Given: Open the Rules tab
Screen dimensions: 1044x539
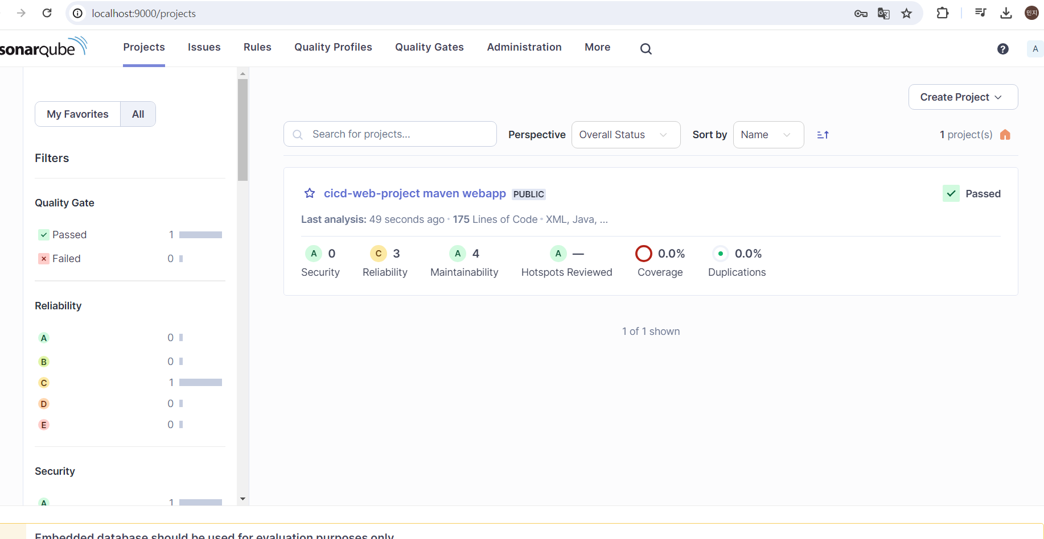Looking at the screenshot, I should [x=257, y=47].
